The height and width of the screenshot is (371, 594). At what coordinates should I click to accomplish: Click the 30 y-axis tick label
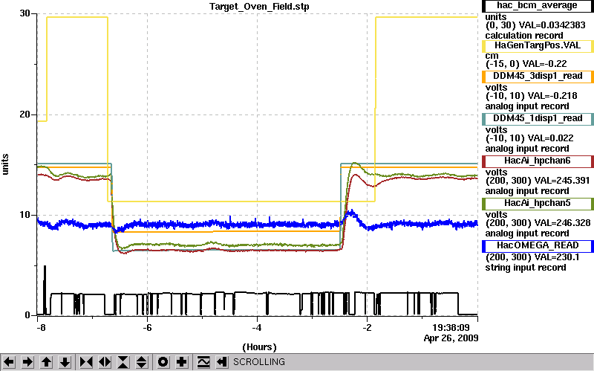pyautogui.click(x=25, y=13)
